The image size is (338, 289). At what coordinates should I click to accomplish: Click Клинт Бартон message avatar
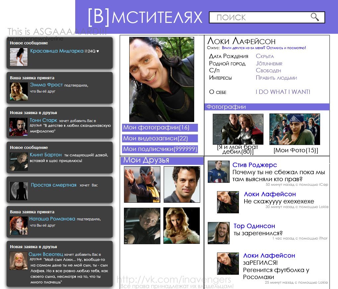click(x=18, y=161)
